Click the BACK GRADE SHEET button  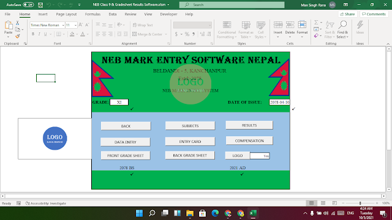[190, 155]
